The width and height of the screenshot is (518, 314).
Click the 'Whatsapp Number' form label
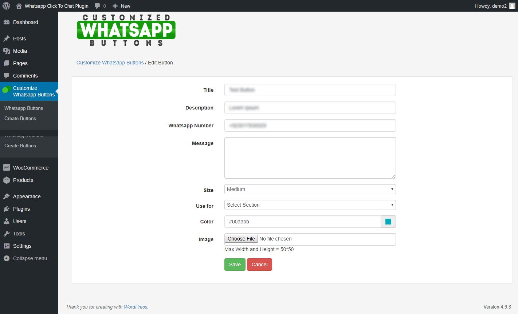tap(191, 126)
